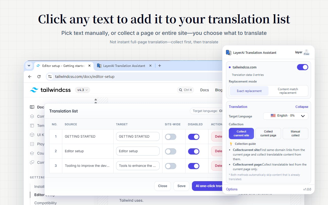This screenshot has height=205, width=328.
Task: Select Content match replacement mode
Action: (x=288, y=91)
